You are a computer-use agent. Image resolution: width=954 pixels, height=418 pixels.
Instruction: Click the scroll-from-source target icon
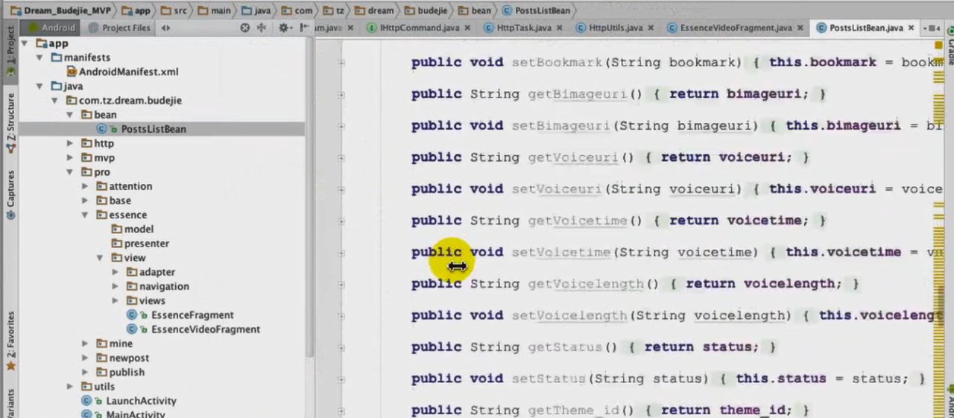pos(244,28)
